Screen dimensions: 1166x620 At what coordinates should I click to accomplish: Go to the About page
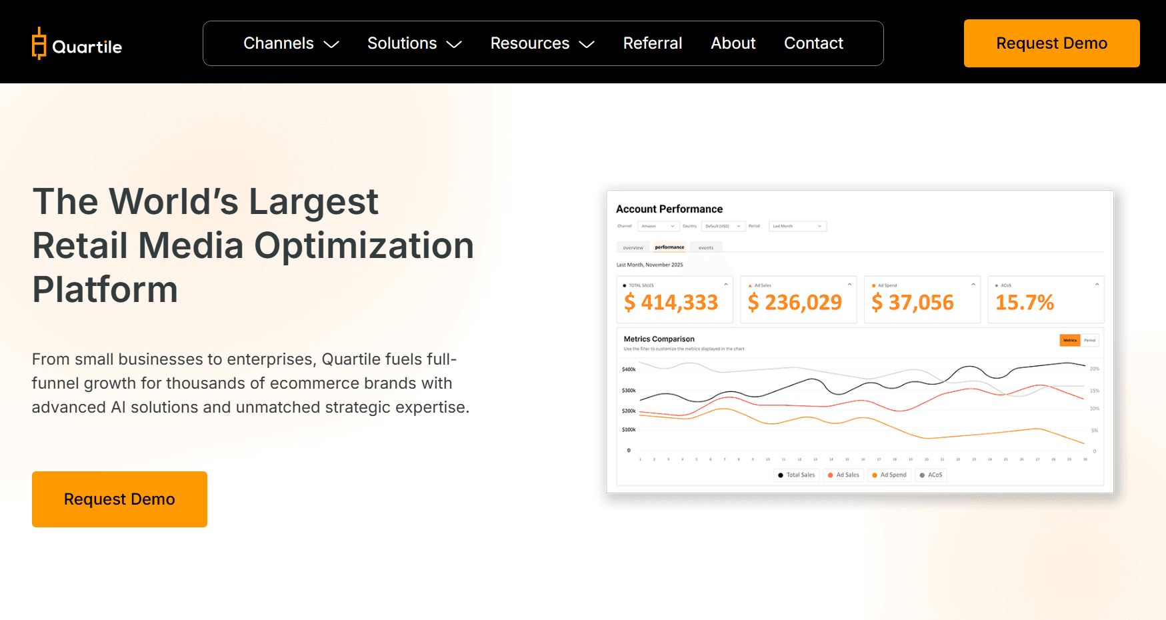(x=733, y=43)
